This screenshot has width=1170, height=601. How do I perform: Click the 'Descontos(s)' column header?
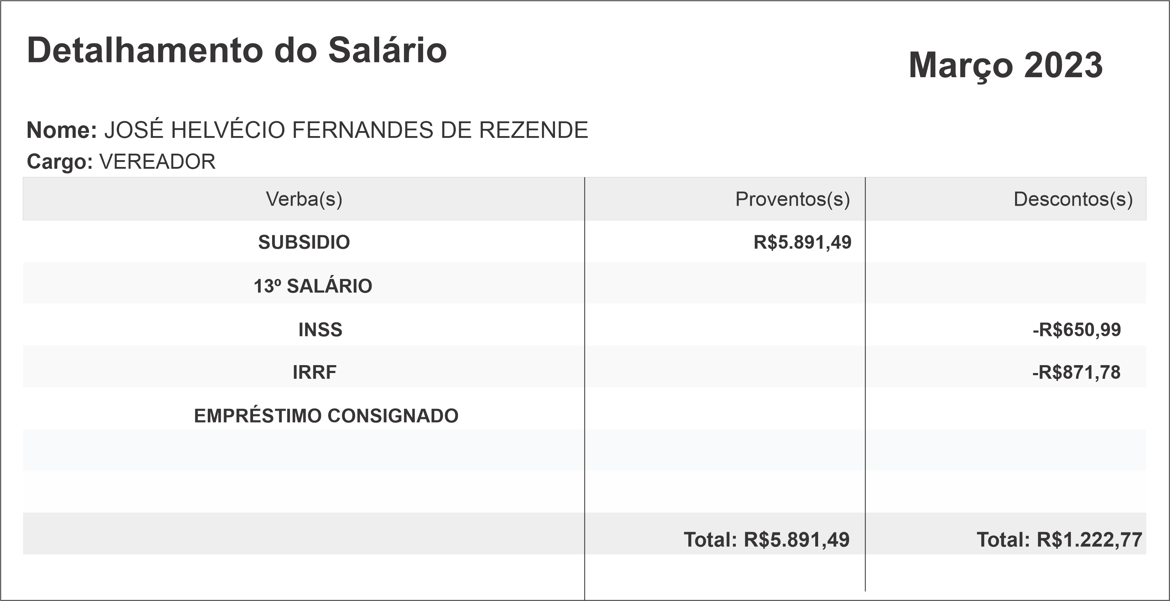click(1073, 199)
